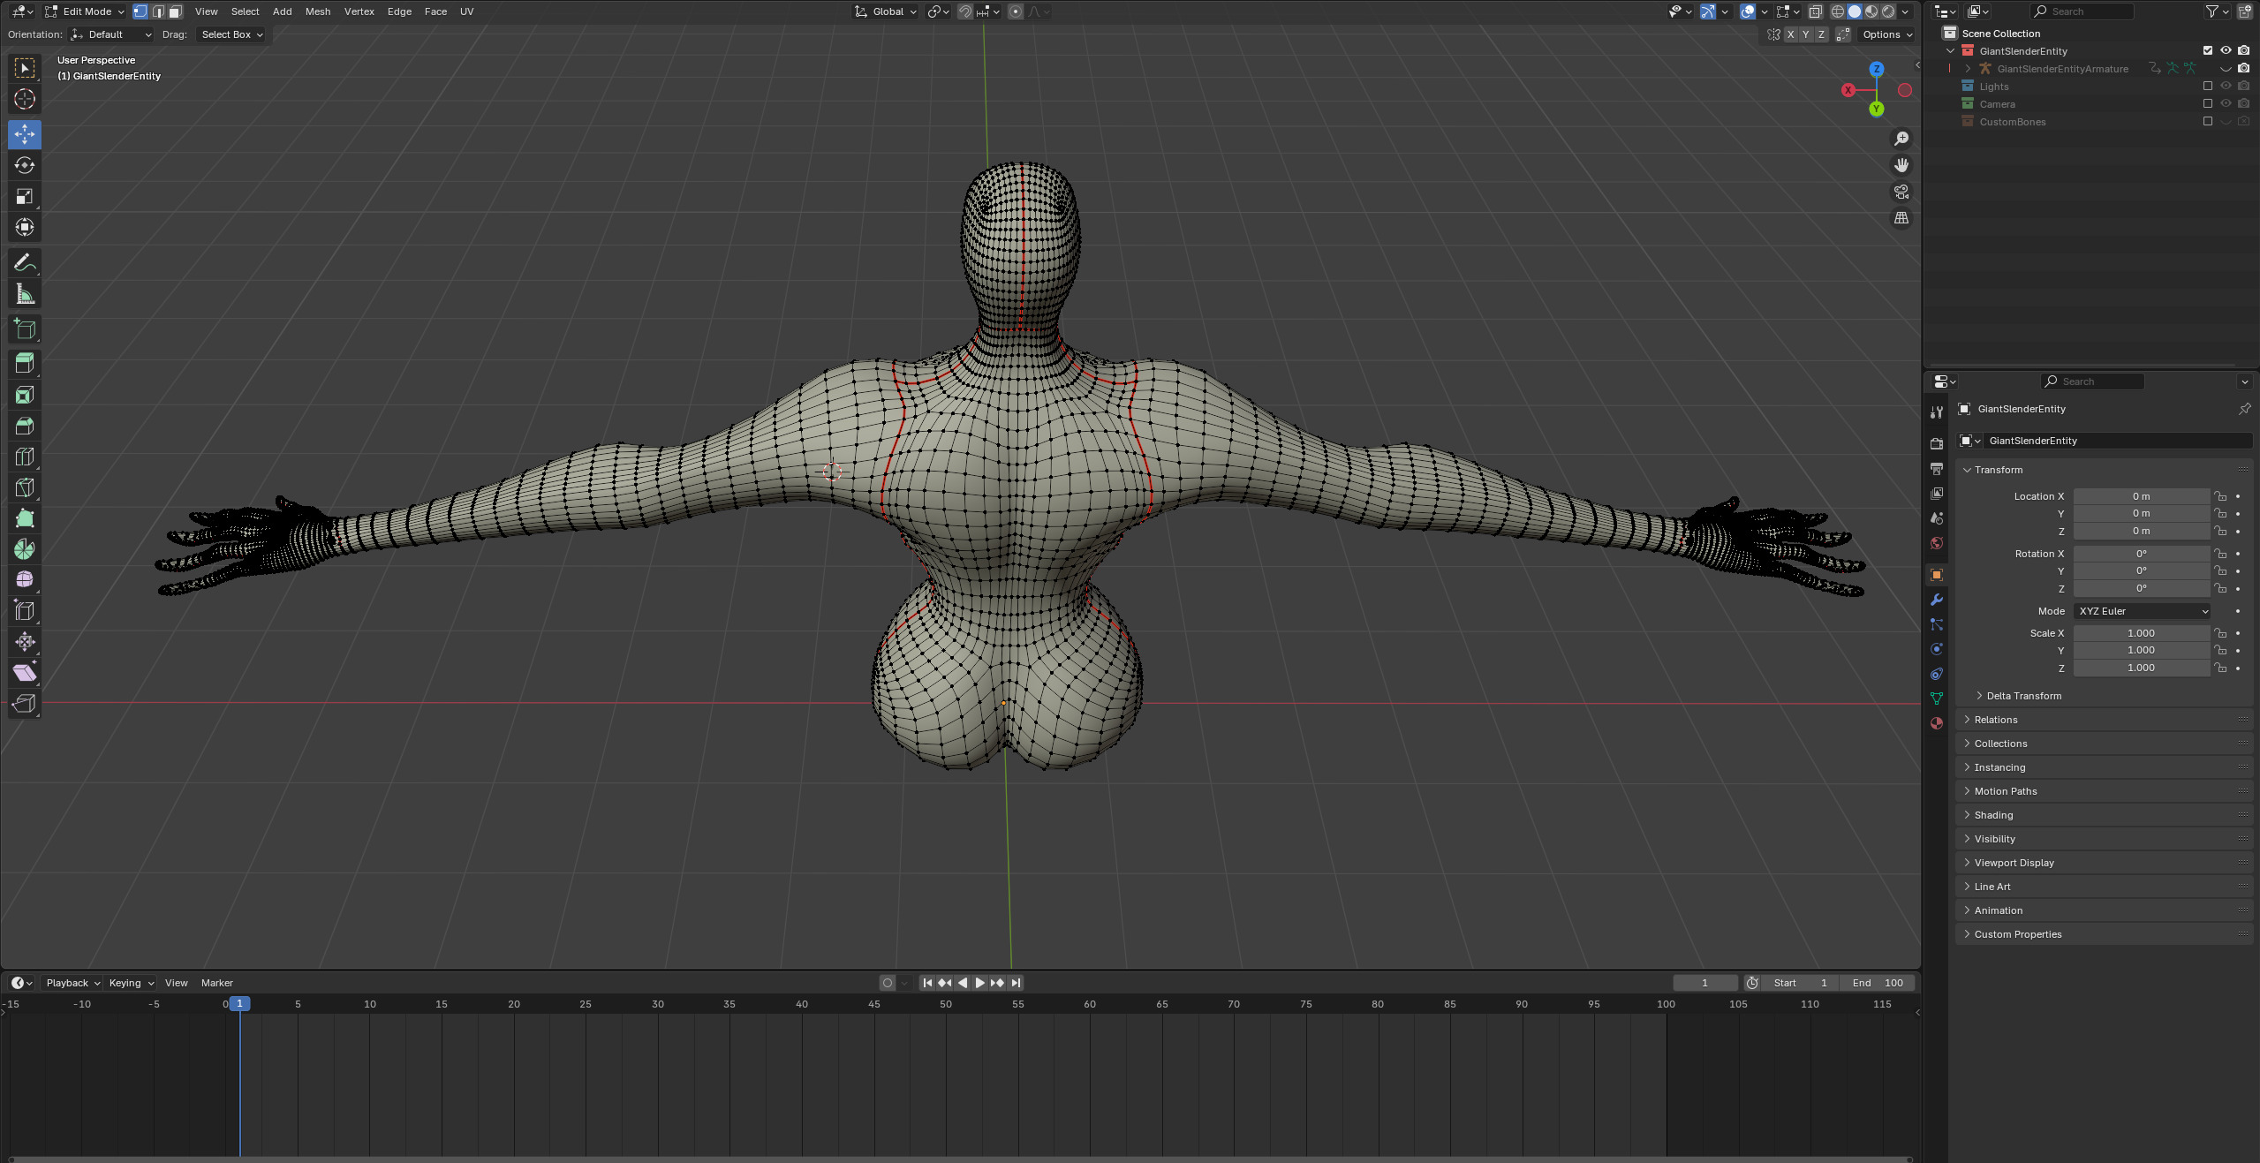Click the viewport zoom magnifier gizmo
This screenshot has width=2260, height=1163.
[x=1901, y=139]
